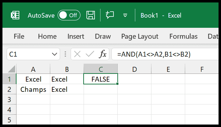Cancel formula entry with X icon

pyautogui.click(x=77, y=54)
